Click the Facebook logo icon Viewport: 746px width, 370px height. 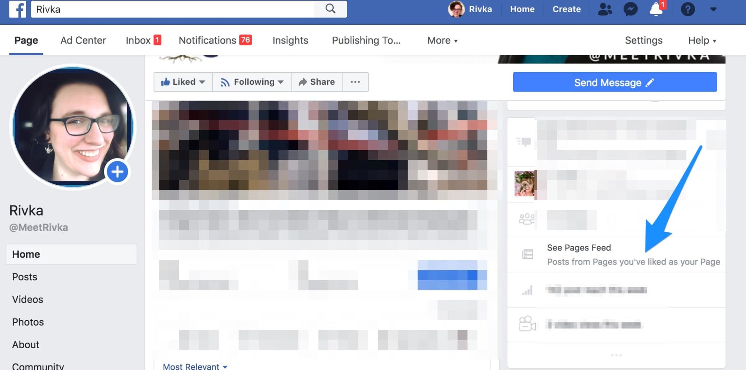tap(17, 9)
